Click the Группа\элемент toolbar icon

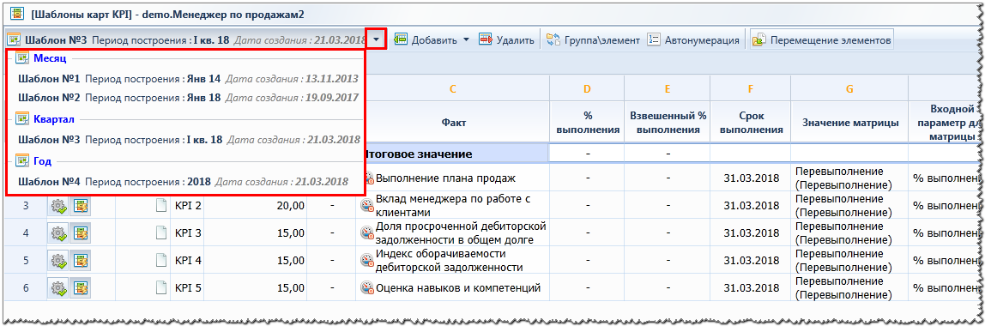click(553, 39)
